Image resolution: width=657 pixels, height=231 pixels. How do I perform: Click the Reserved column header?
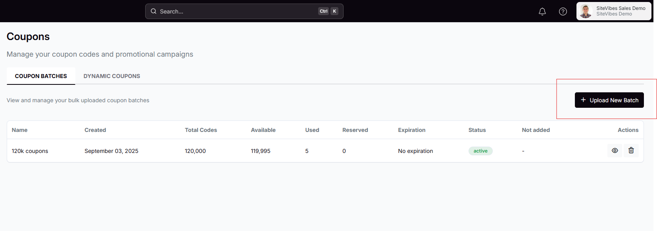(x=355, y=130)
